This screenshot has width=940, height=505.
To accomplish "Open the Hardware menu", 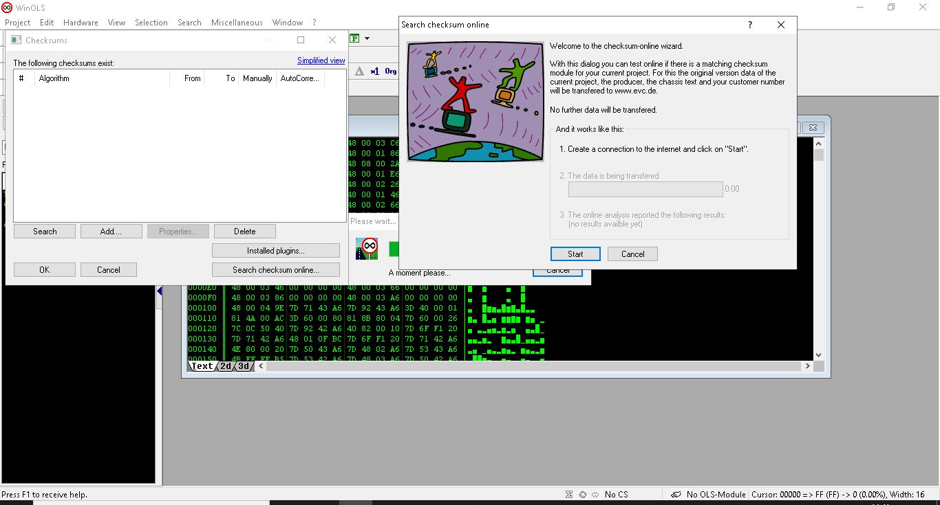I will point(81,23).
